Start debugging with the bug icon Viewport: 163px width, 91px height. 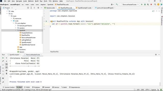145,5
